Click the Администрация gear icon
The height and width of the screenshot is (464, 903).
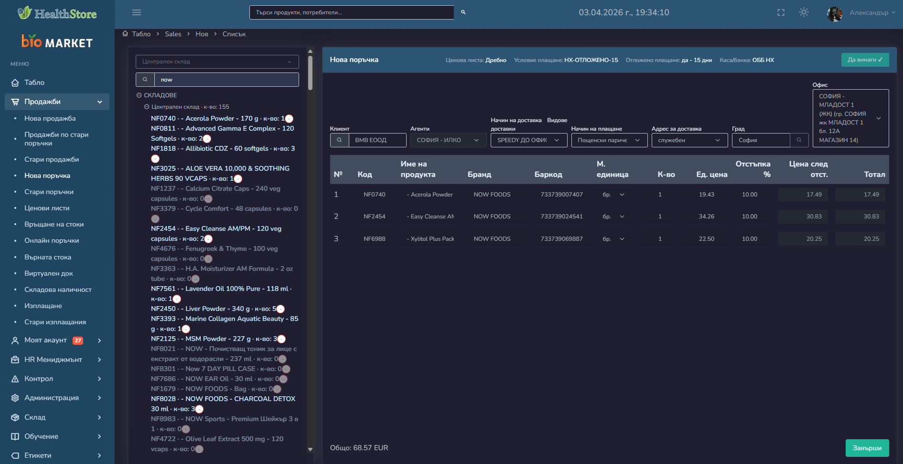[x=15, y=398]
